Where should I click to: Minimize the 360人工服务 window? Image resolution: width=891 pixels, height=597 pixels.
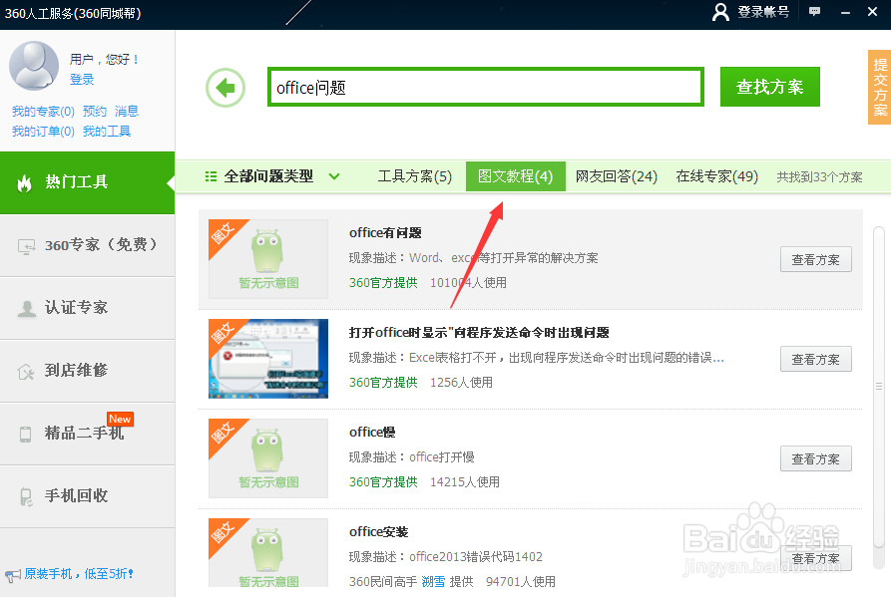coord(845,12)
